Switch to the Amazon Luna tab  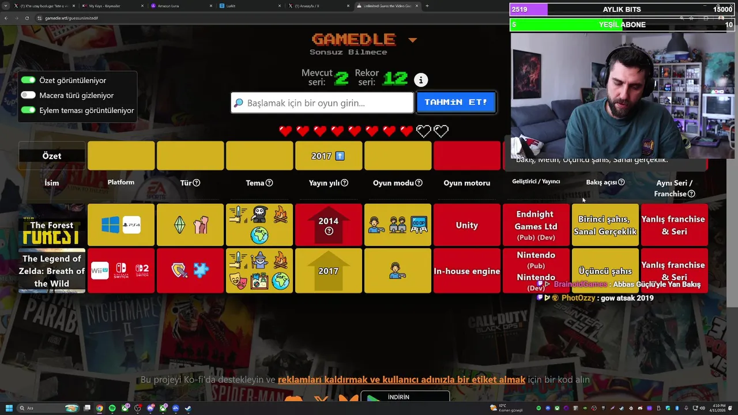click(180, 6)
